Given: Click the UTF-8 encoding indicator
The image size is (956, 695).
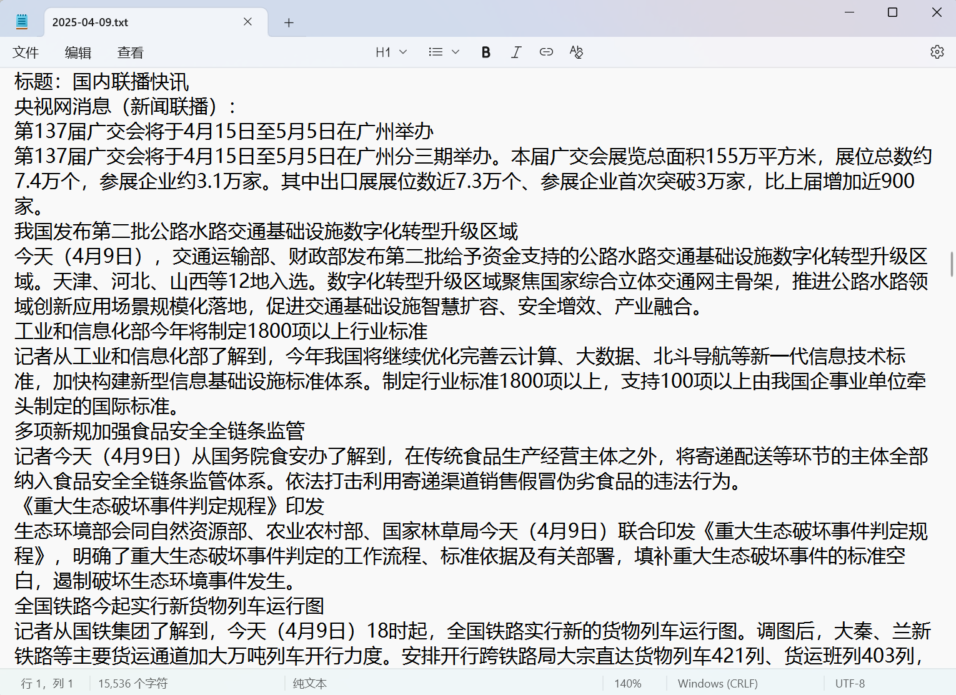Looking at the screenshot, I should pos(850,684).
